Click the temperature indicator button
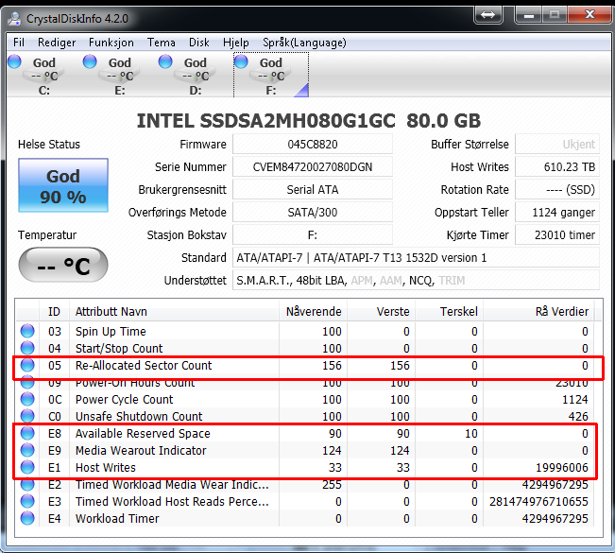Viewport: 615px width, 553px height. (x=63, y=265)
